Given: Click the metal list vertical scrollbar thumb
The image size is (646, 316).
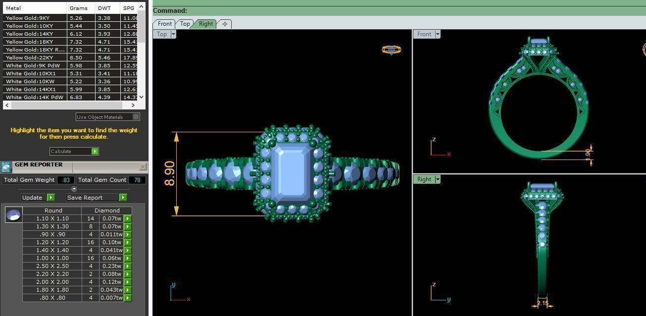Looking at the screenshot, I should tap(142, 26).
